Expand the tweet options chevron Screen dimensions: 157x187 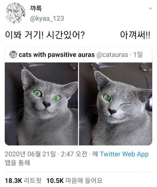150,9
